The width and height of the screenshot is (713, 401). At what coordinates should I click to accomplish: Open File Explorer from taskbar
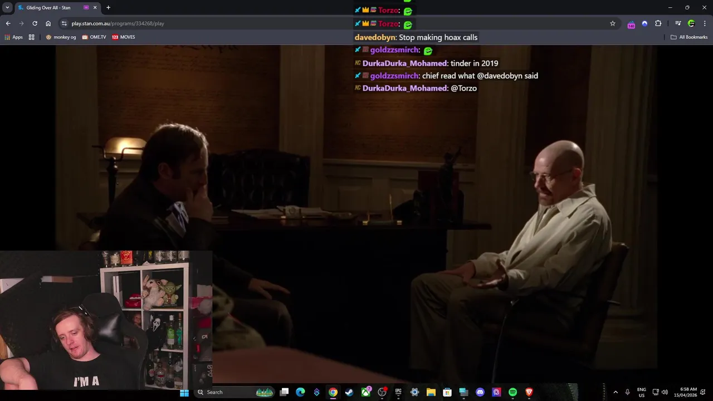point(431,392)
